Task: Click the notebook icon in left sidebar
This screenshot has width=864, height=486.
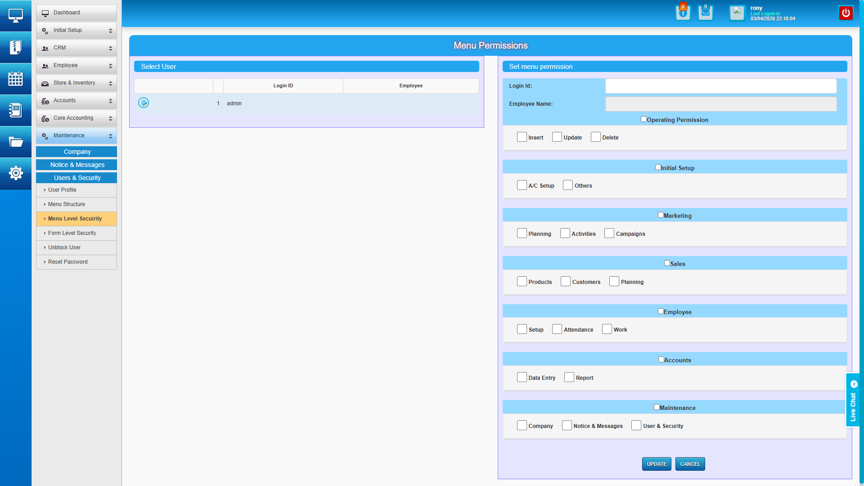Action: (x=15, y=110)
